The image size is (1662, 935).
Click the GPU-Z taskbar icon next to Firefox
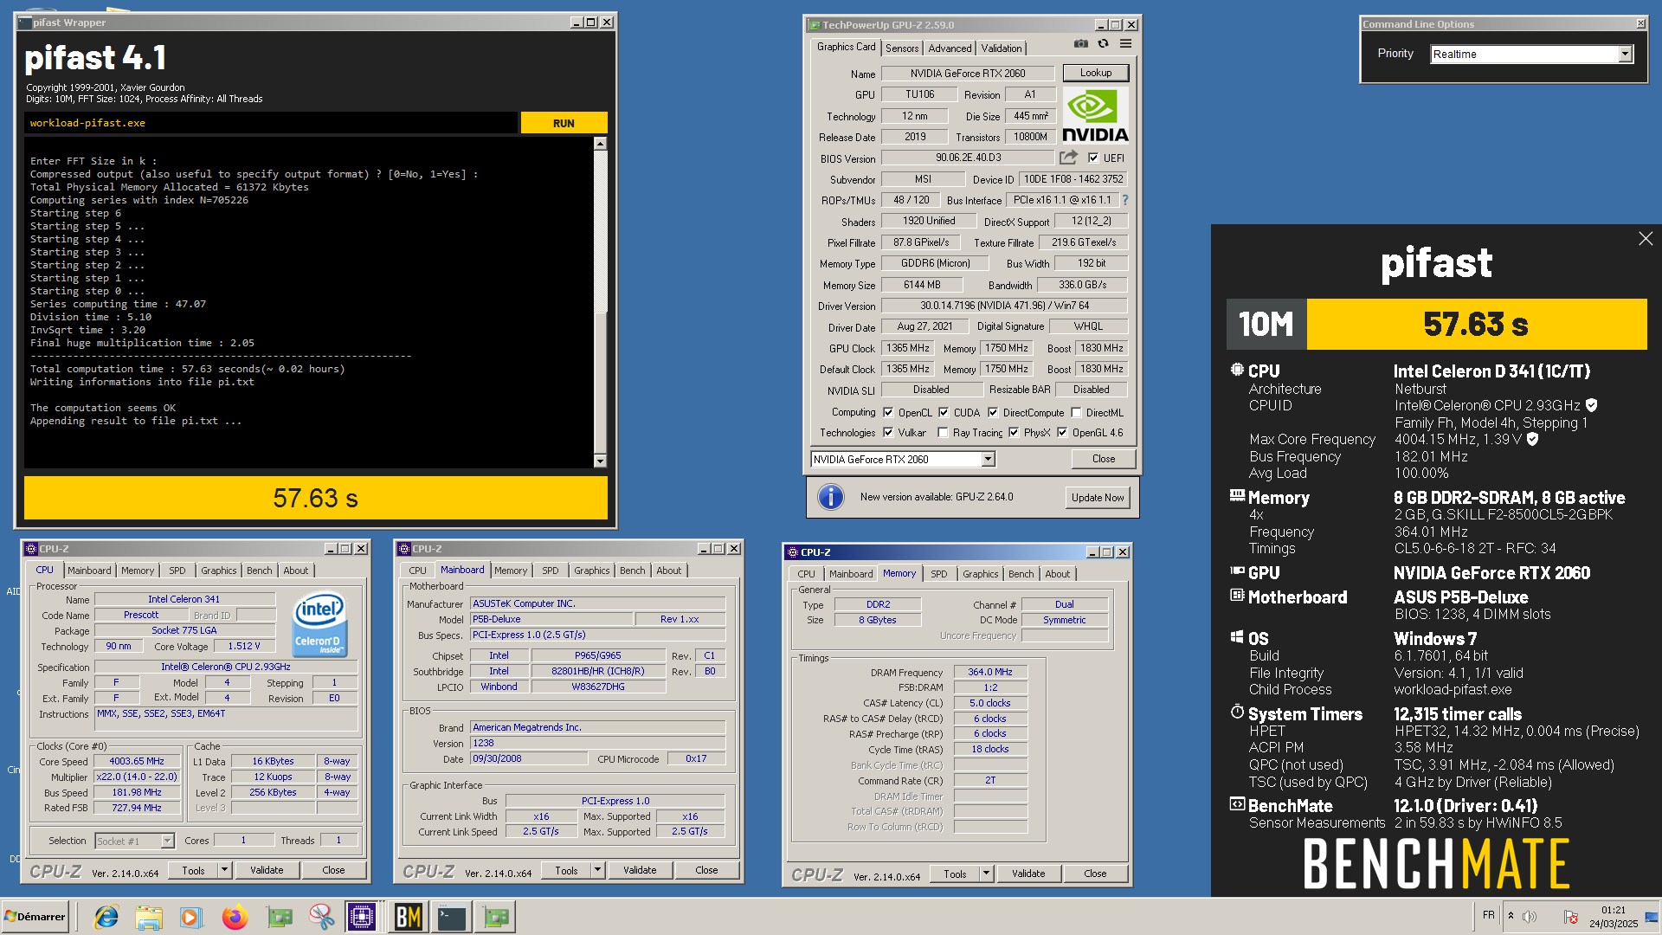pos(279,917)
